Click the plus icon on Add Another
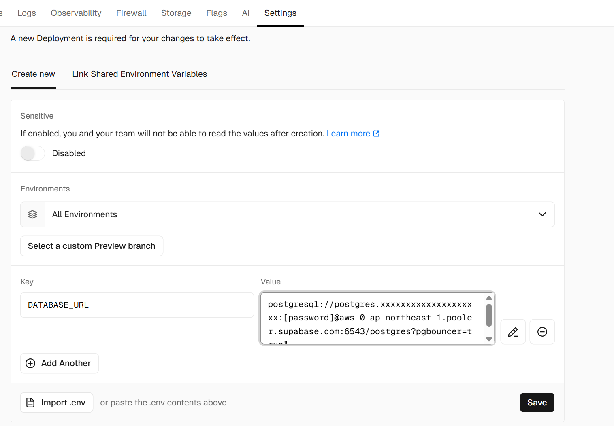 30,363
